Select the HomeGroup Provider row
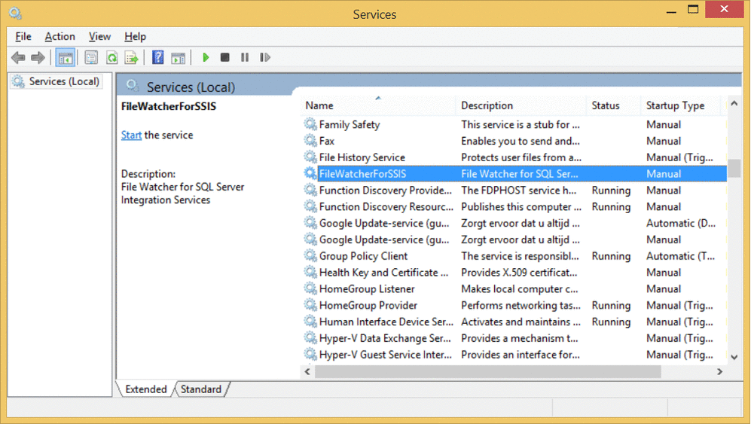 click(x=514, y=305)
